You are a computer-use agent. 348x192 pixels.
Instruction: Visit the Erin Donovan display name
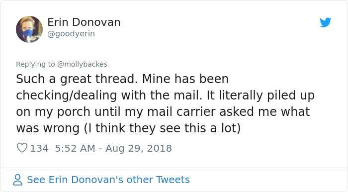click(84, 22)
